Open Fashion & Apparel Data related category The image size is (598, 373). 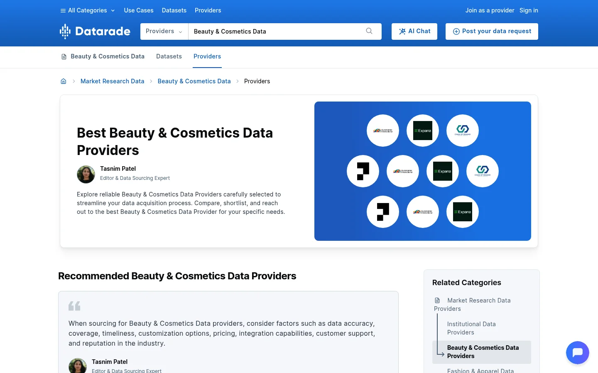coord(480,371)
